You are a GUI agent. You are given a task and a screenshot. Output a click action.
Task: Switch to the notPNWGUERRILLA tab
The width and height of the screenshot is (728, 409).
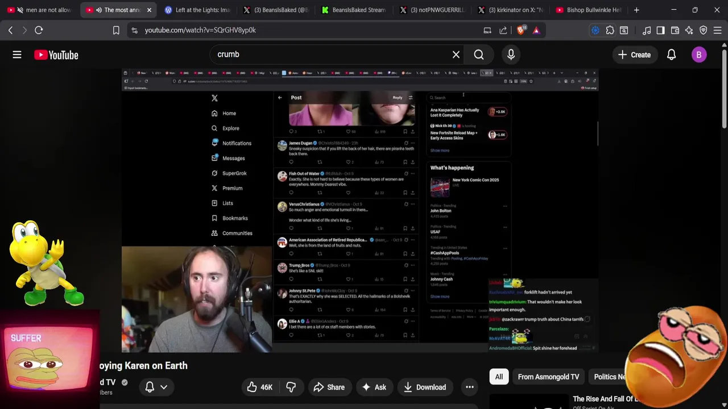432,10
